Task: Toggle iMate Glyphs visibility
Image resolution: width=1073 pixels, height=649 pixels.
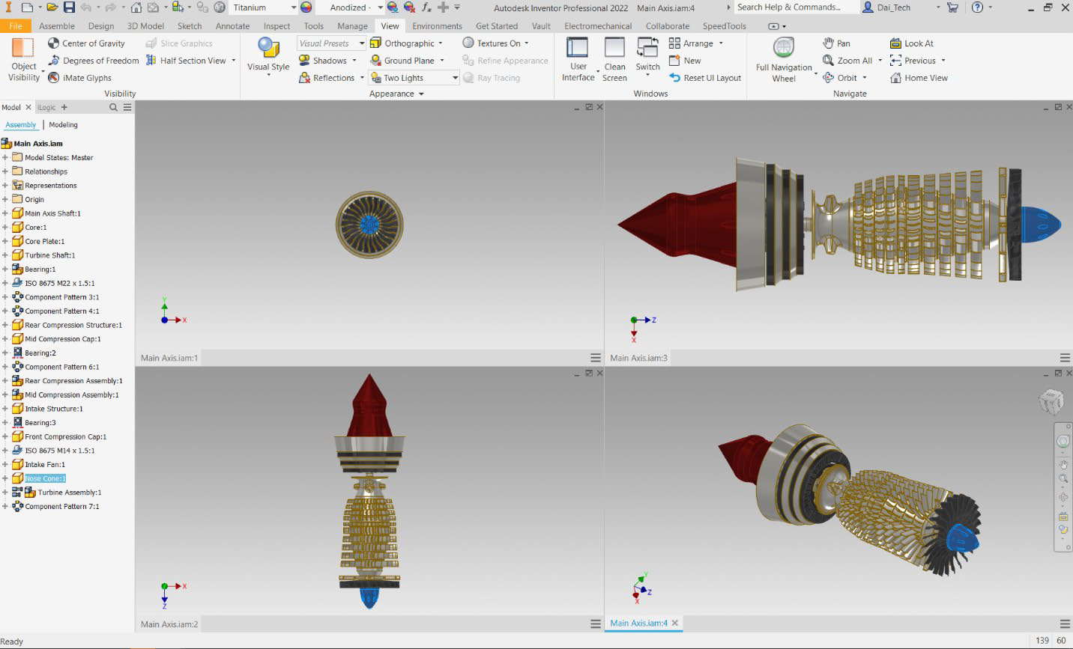Action: click(79, 78)
